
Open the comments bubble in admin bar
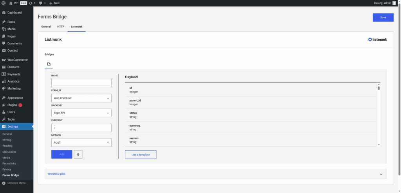40,3
